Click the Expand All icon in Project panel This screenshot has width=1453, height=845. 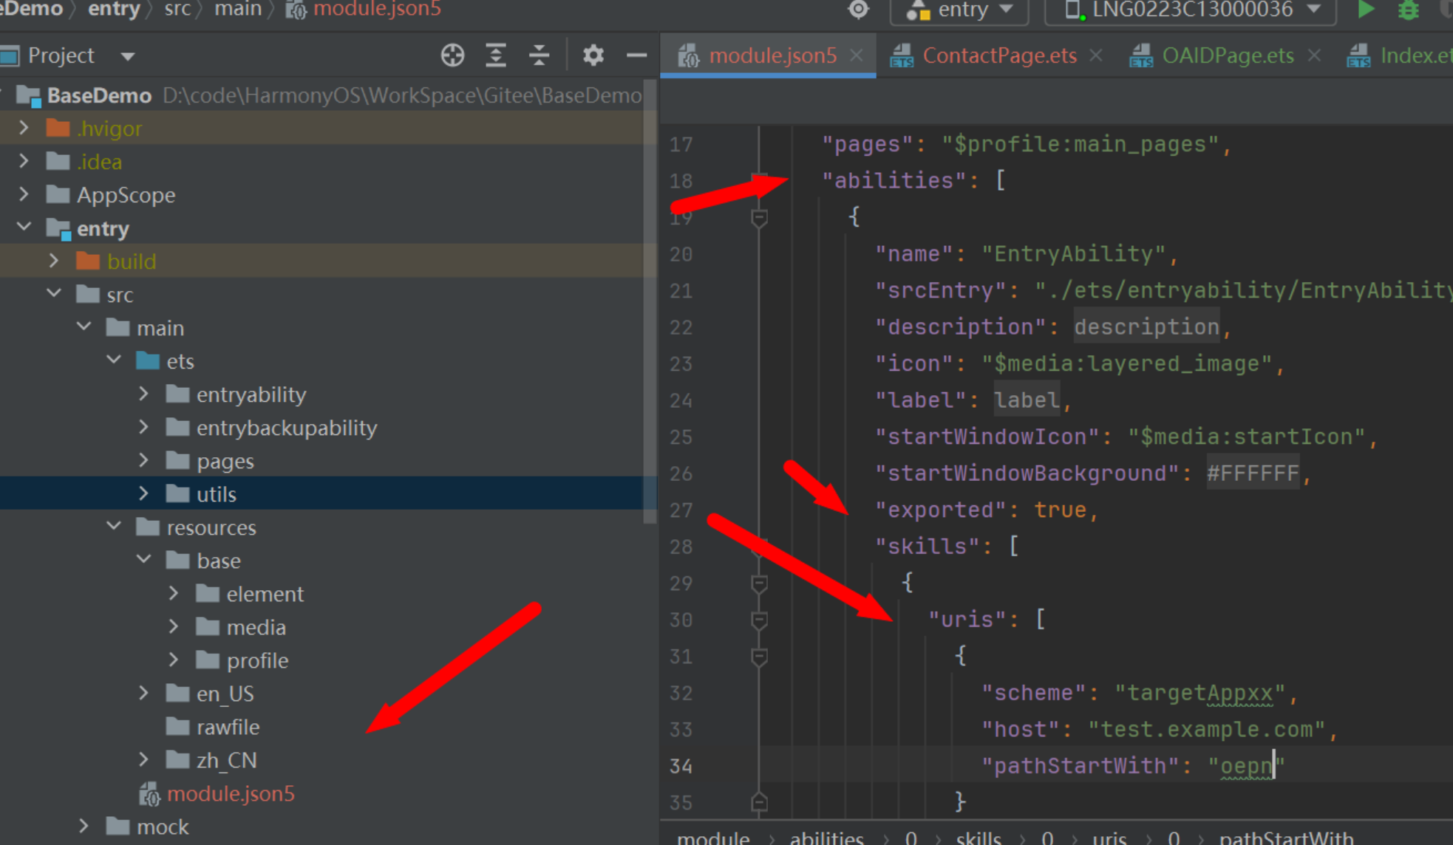pos(496,55)
